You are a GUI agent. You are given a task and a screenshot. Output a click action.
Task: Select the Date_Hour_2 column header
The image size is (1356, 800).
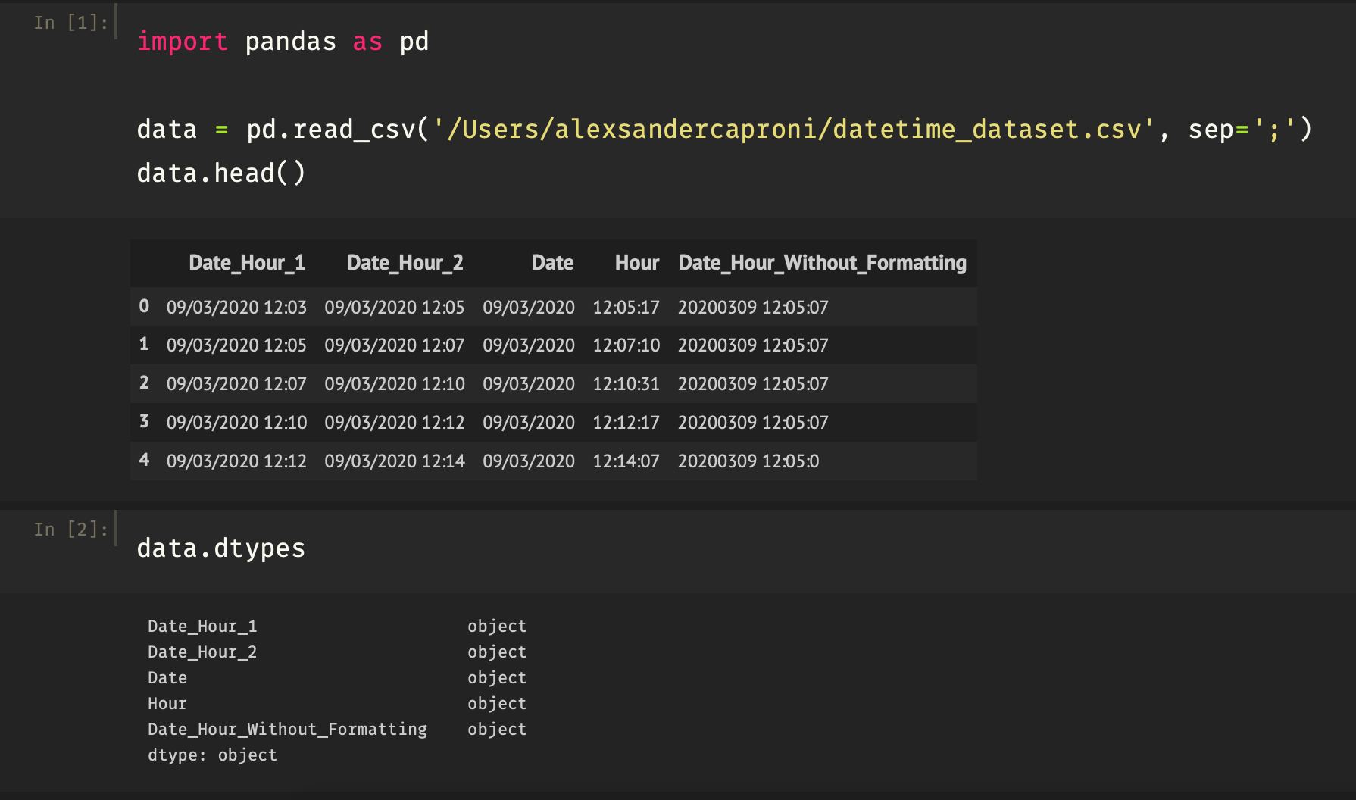point(405,263)
